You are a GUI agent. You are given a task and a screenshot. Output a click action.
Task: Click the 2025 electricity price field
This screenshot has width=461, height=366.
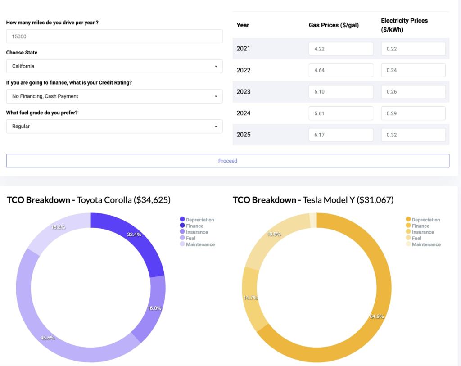click(413, 135)
